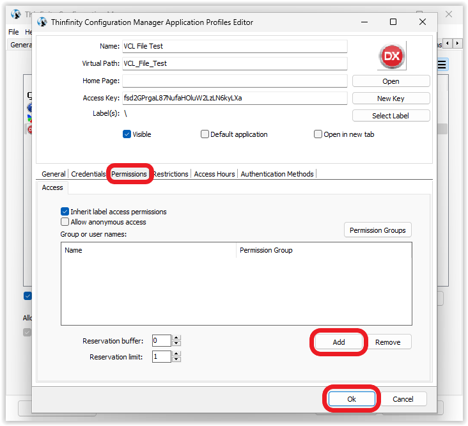Select the Permissions tab
The image size is (468, 426).
129,174
